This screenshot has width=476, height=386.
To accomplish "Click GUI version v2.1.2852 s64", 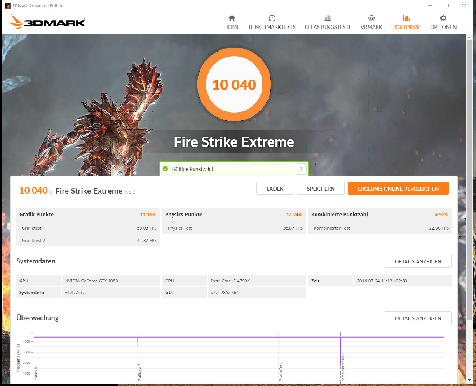I will (225, 293).
